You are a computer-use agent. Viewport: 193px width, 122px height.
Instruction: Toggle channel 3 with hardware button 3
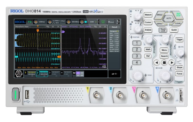[x=137, y=56]
